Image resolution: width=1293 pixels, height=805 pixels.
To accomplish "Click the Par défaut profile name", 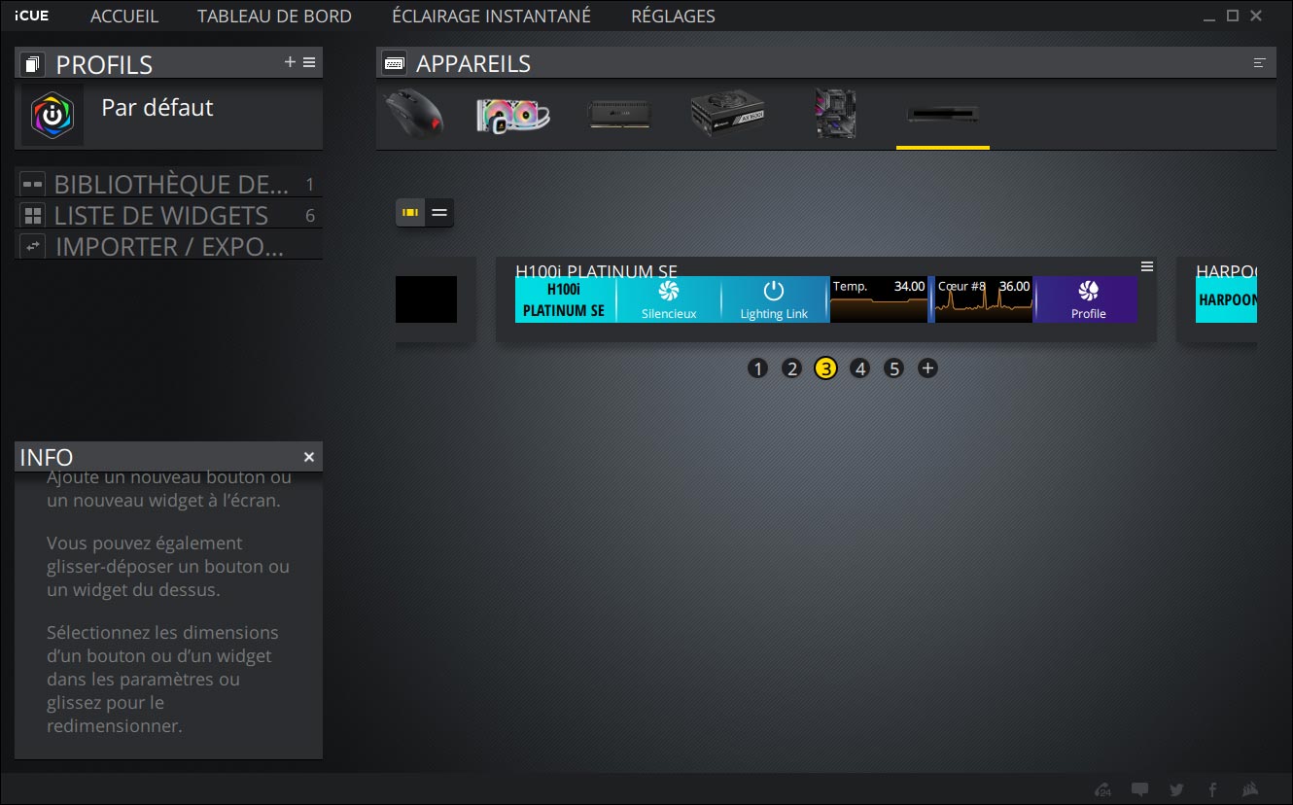I will tap(157, 108).
